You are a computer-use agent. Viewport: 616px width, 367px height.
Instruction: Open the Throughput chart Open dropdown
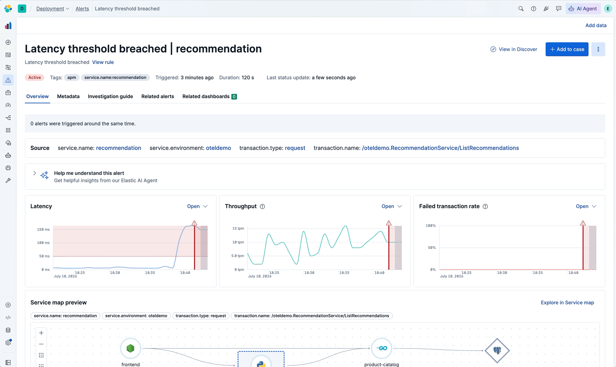click(x=392, y=207)
